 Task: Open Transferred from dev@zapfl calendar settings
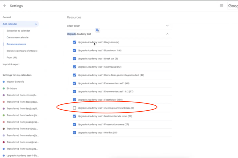(22, 109)
